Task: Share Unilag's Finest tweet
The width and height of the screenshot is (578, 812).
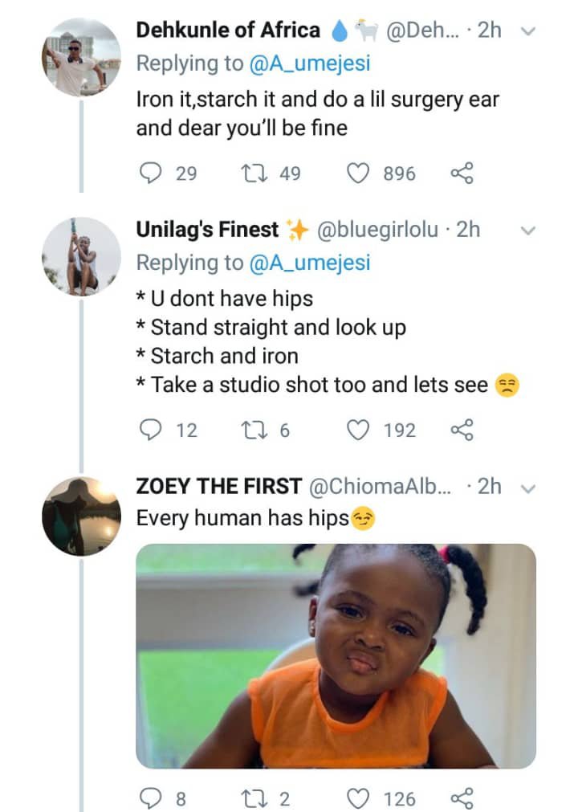Action: click(462, 430)
